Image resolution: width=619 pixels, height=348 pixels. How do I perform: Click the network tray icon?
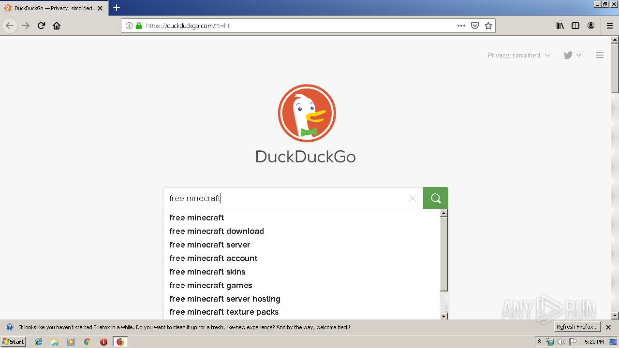point(550,342)
